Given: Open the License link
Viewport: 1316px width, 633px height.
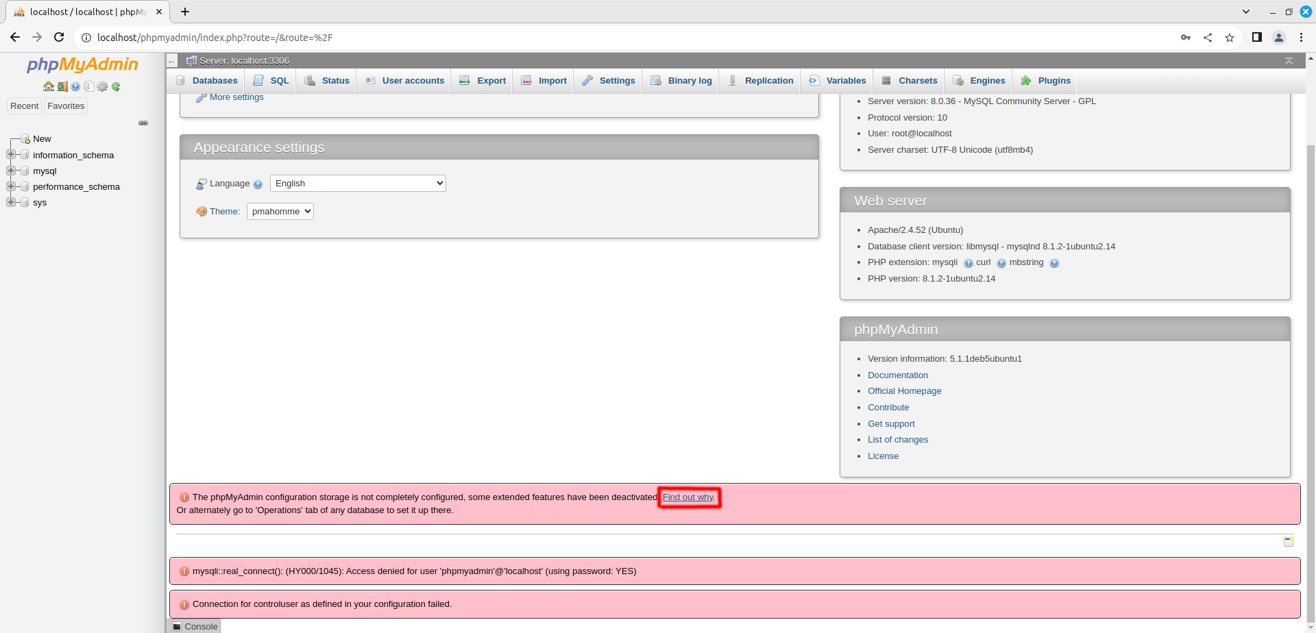Looking at the screenshot, I should 883,456.
